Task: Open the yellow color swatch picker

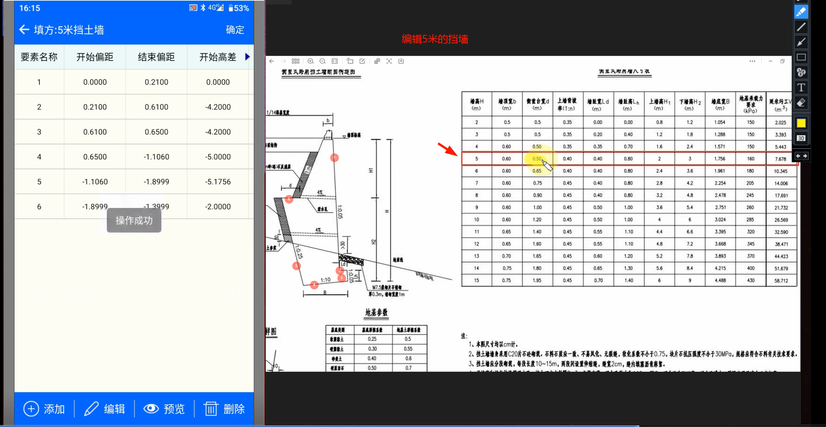Action: pyautogui.click(x=801, y=123)
